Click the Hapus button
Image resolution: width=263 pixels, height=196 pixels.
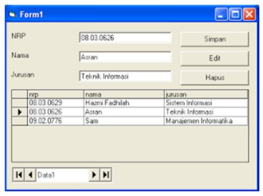(x=215, y=78)
